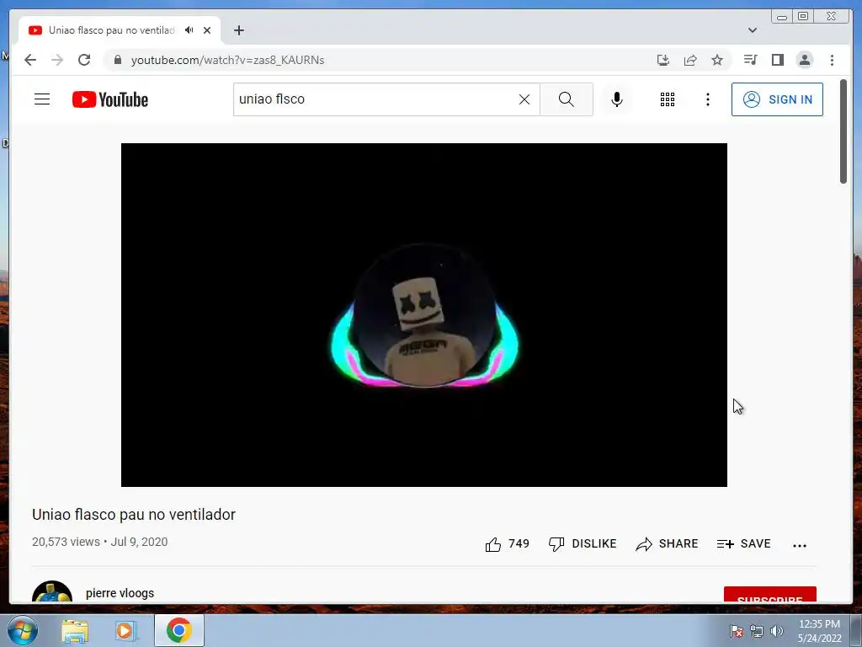Screen dimensions: 862x647
Task: Open media control icon in toolbar
Action: pos(750,60)
